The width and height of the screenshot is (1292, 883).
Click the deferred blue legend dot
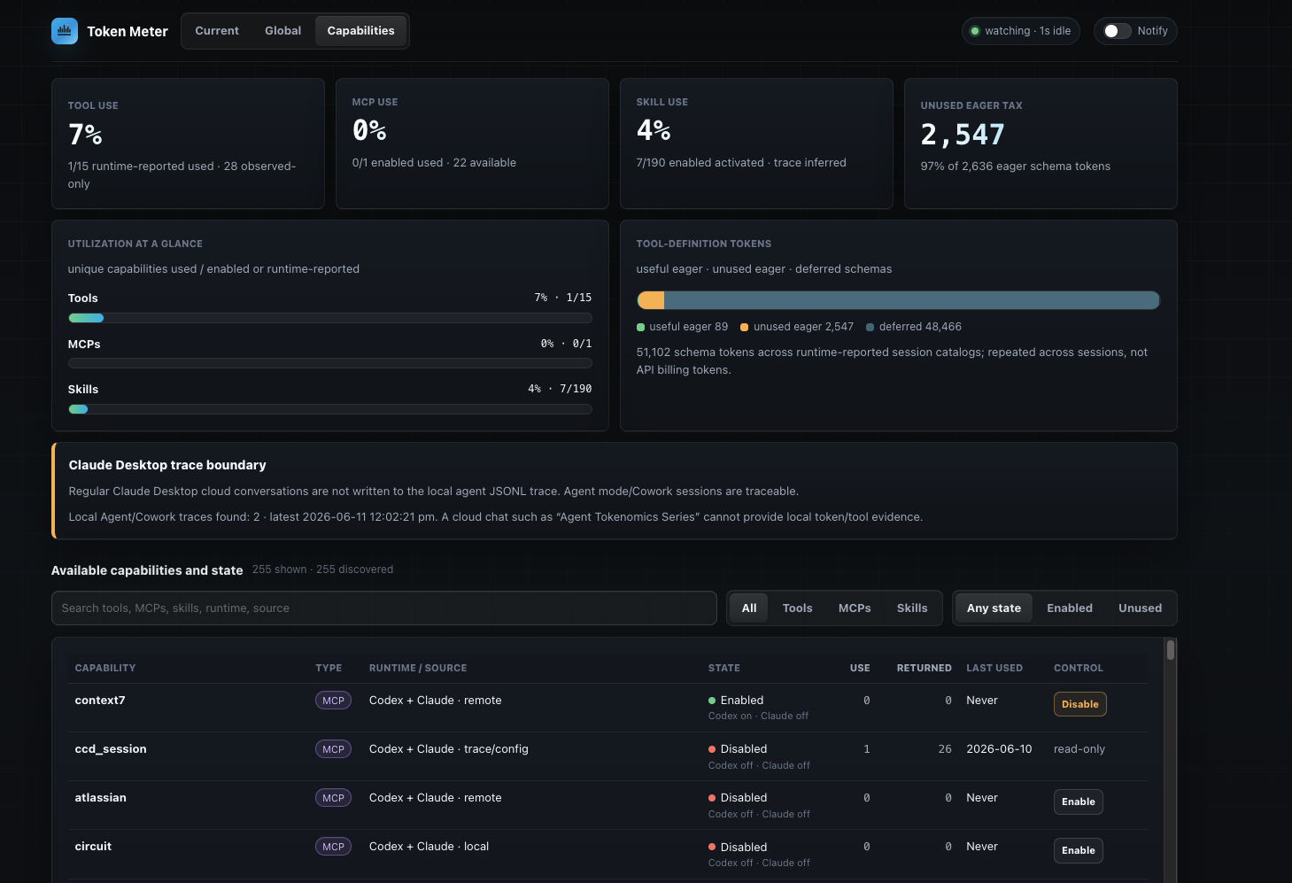tap(870, 328)
